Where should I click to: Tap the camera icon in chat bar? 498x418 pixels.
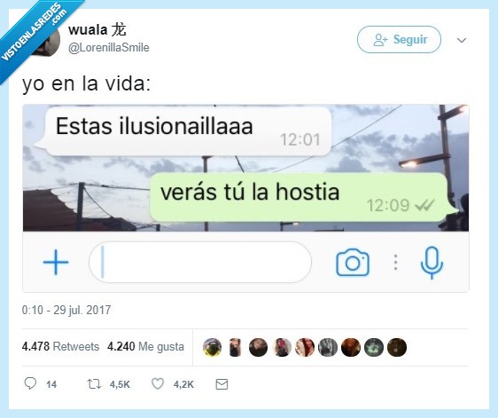tap(353, 263)
